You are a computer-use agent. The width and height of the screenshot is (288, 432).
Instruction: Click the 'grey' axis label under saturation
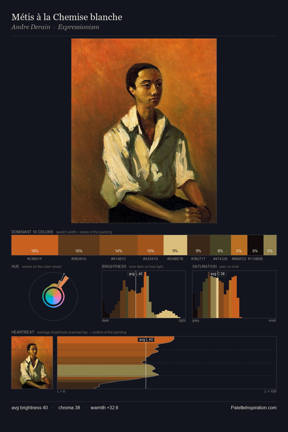click(196, 321)
